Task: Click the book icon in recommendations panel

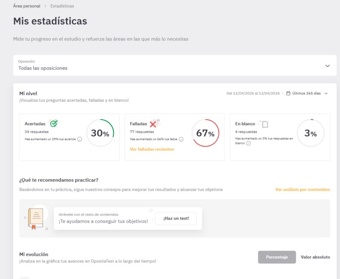Action: [36, 219]
